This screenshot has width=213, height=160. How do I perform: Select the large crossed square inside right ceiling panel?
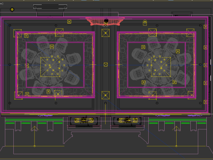161,67
